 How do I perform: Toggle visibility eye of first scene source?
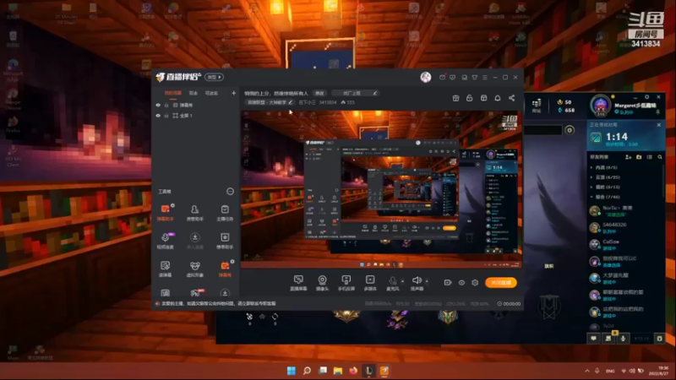tap(158, 105)
